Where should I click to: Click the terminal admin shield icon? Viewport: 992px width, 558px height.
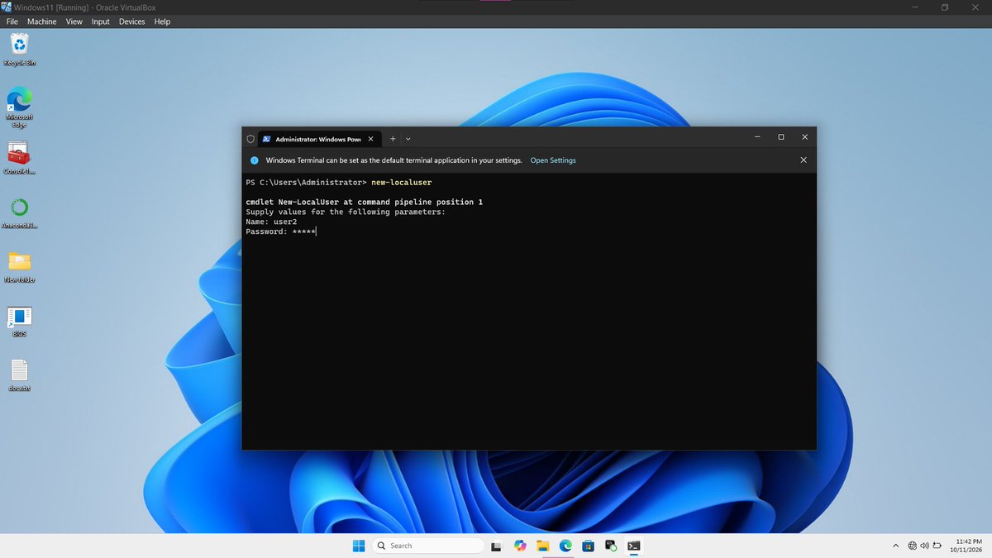tap(250, 139)
